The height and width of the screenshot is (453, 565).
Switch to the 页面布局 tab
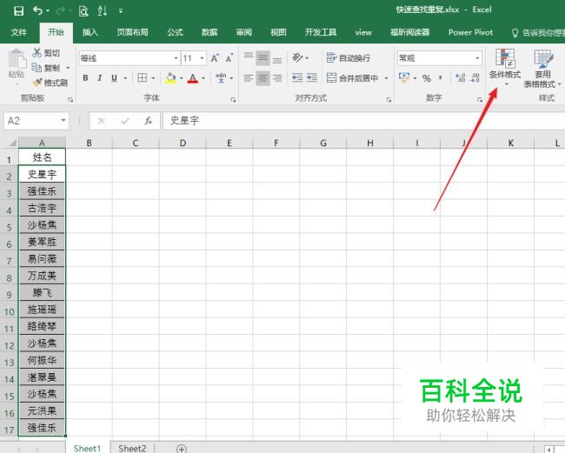click(x=132, y=32)
